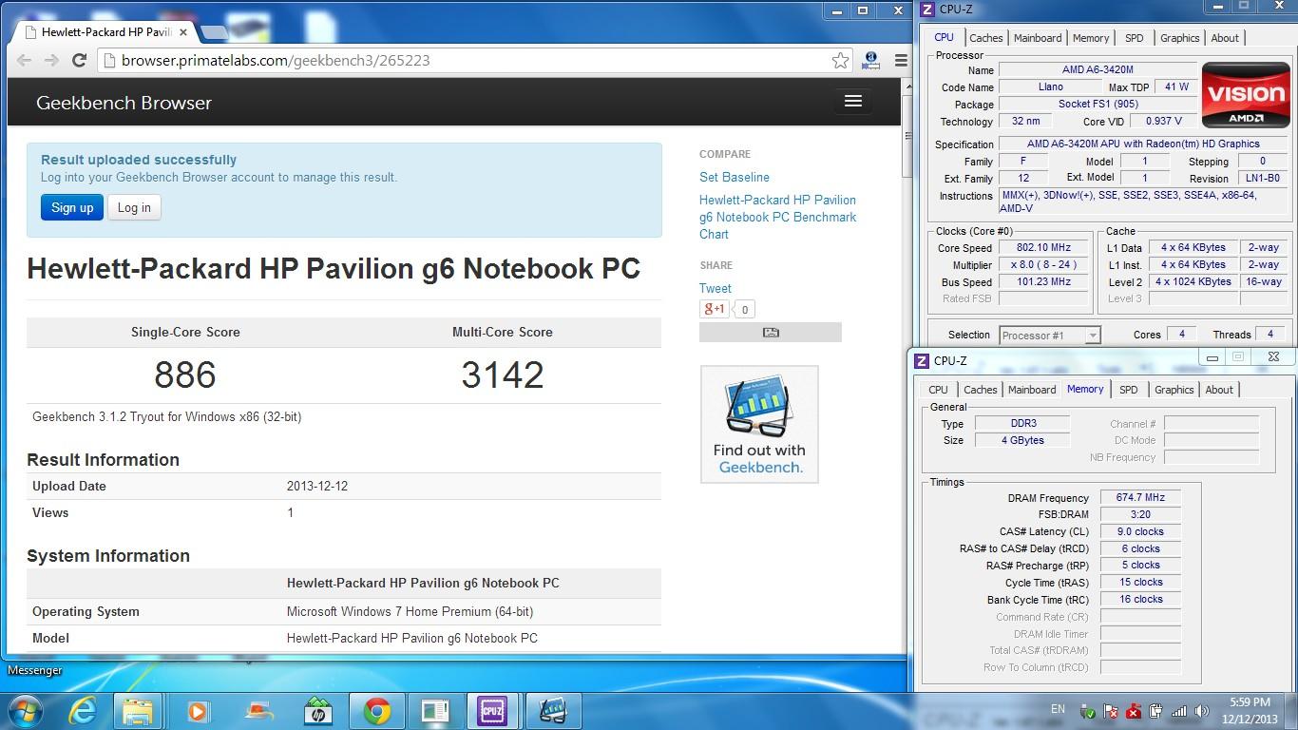Click the Geekbench taskbar icon
1298x730 pixels.
click(x=552, y=711)
